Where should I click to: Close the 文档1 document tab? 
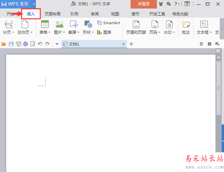tap(123, 44)
